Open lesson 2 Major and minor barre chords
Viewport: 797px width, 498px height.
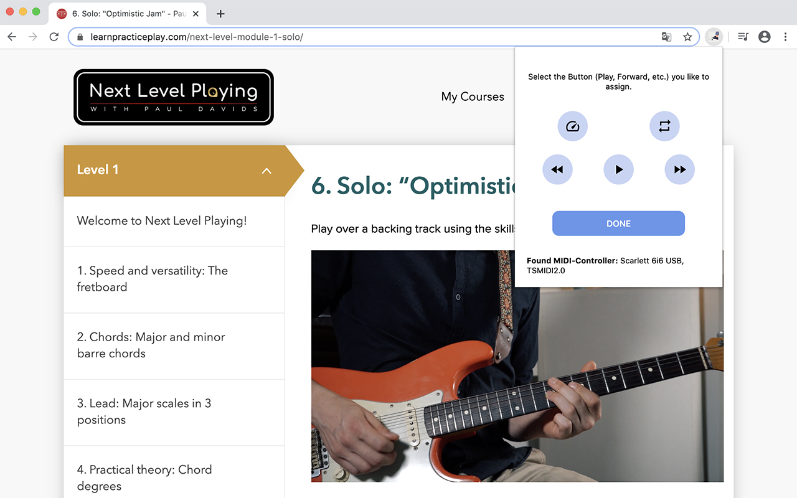coord(151,345)
